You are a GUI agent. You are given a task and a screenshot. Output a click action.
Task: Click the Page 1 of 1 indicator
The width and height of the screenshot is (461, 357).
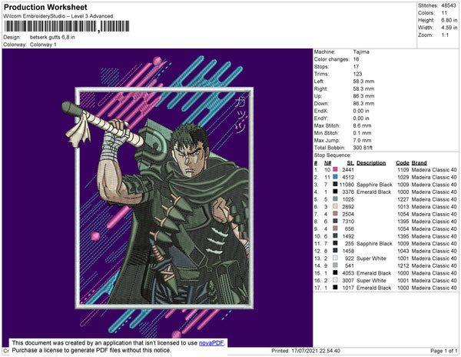coord(444,351)
